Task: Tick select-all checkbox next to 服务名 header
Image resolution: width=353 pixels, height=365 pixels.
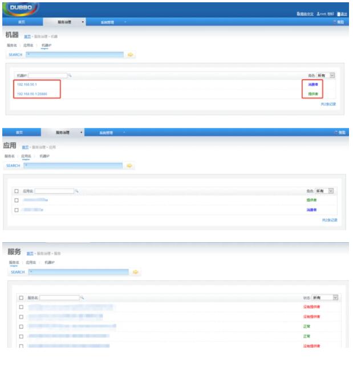Action: 21,298
